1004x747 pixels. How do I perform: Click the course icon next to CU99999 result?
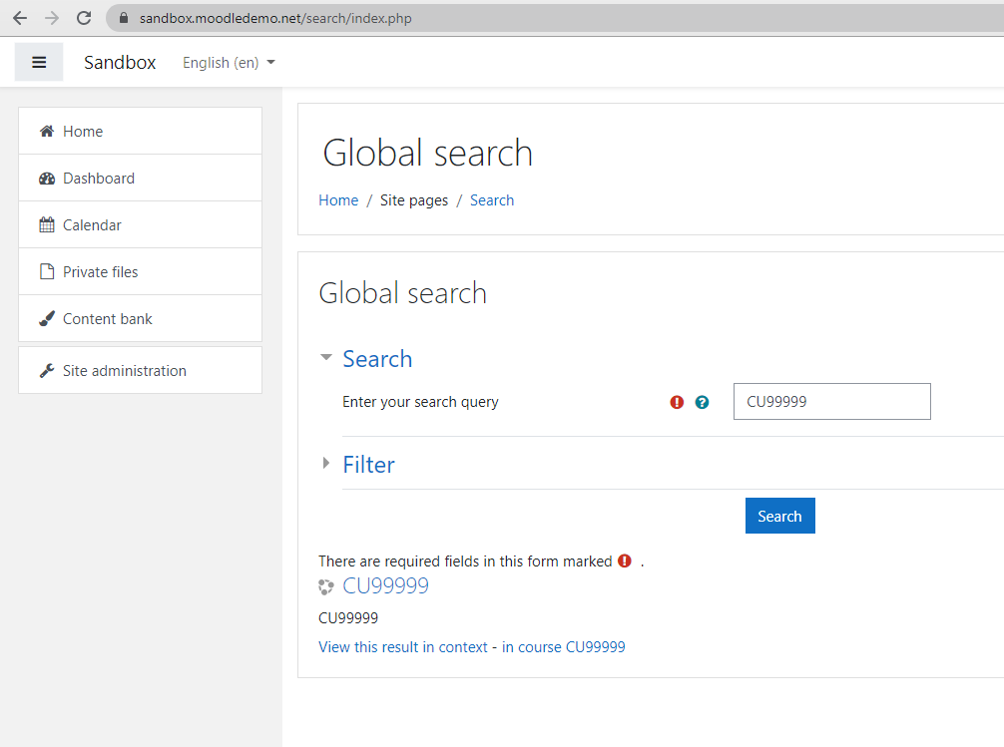point(326,586)
